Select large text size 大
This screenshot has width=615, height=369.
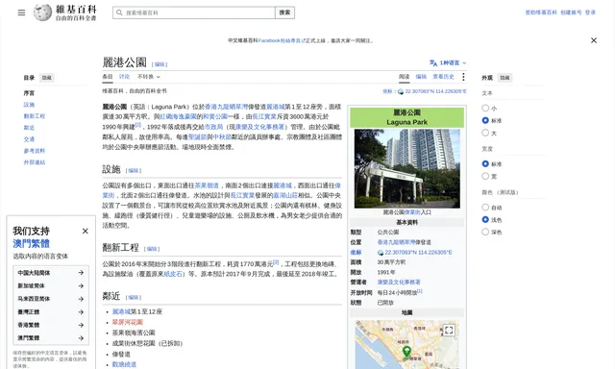pos(485,133)
